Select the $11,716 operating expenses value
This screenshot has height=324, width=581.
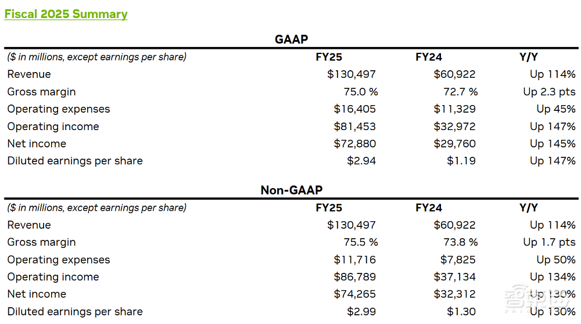coord(354,260)
